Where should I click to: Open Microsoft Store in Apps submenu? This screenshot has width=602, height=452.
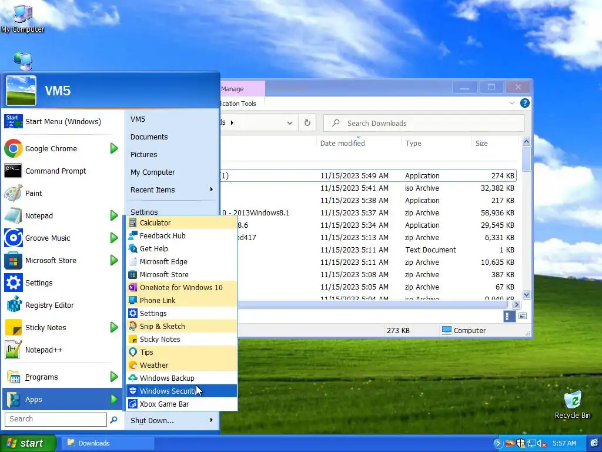[182, 274]
